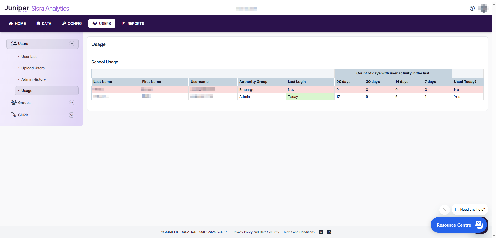
Task: Click the GDPR document icon in sidebar
Action: point(13,115)
